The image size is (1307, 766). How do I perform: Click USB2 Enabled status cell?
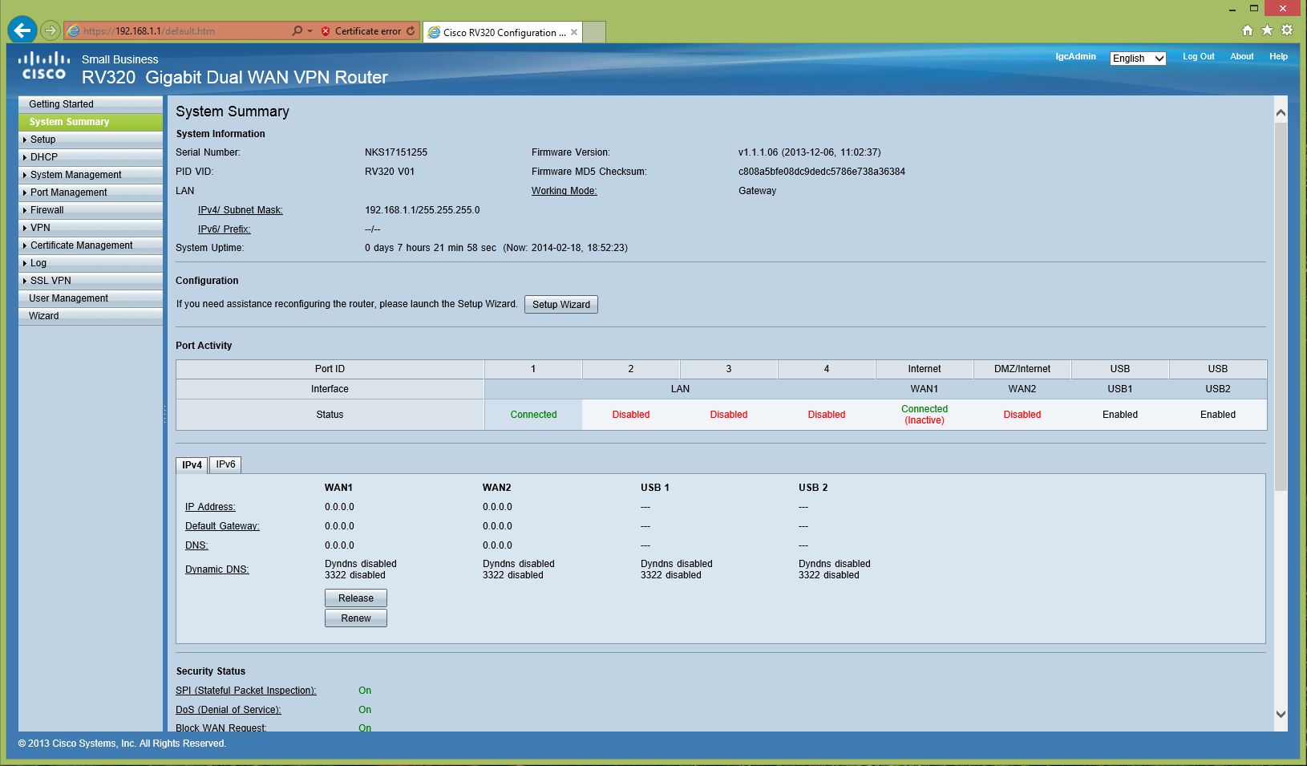click(x=1218, y=415)
